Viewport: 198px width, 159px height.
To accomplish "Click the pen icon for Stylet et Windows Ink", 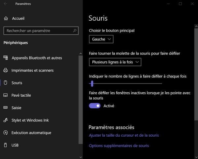I will pos(5,120).
